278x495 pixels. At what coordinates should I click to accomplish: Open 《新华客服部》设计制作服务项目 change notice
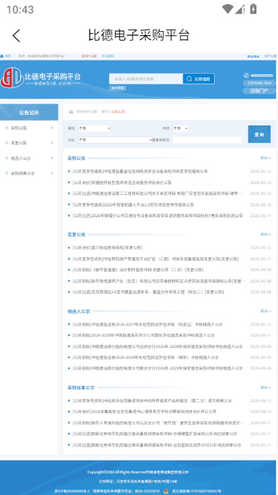click(138, 270)
